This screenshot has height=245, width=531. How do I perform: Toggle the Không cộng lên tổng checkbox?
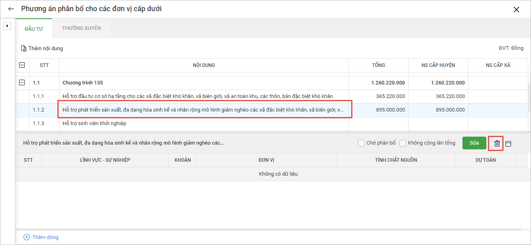(403, 143)
